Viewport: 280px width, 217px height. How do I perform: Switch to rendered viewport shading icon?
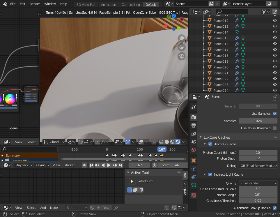click(178, 142)
